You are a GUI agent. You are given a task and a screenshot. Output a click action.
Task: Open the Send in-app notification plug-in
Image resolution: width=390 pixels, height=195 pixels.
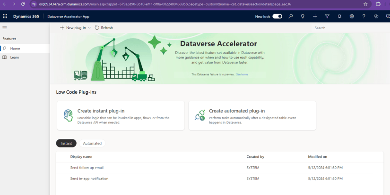pyautogui.click(x=89, y=179)
